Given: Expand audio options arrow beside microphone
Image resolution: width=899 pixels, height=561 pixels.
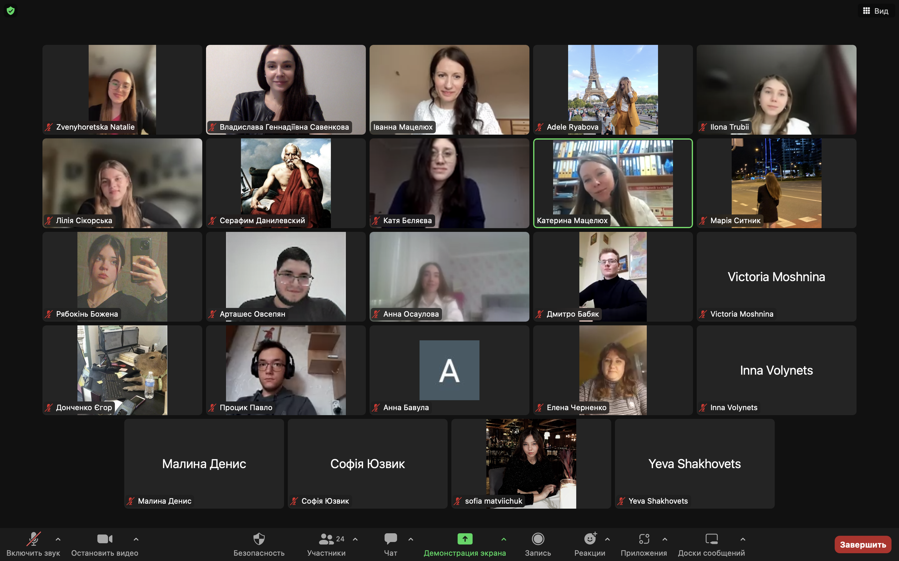Looking at the screenshot, I should click(58, 539).
